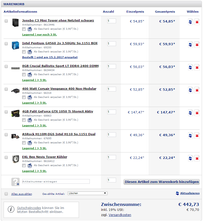Select the ASRock H110M-DGS row checkbox
Image resolution: width=203 pixels, height=223 pixels.
(6, 135)
